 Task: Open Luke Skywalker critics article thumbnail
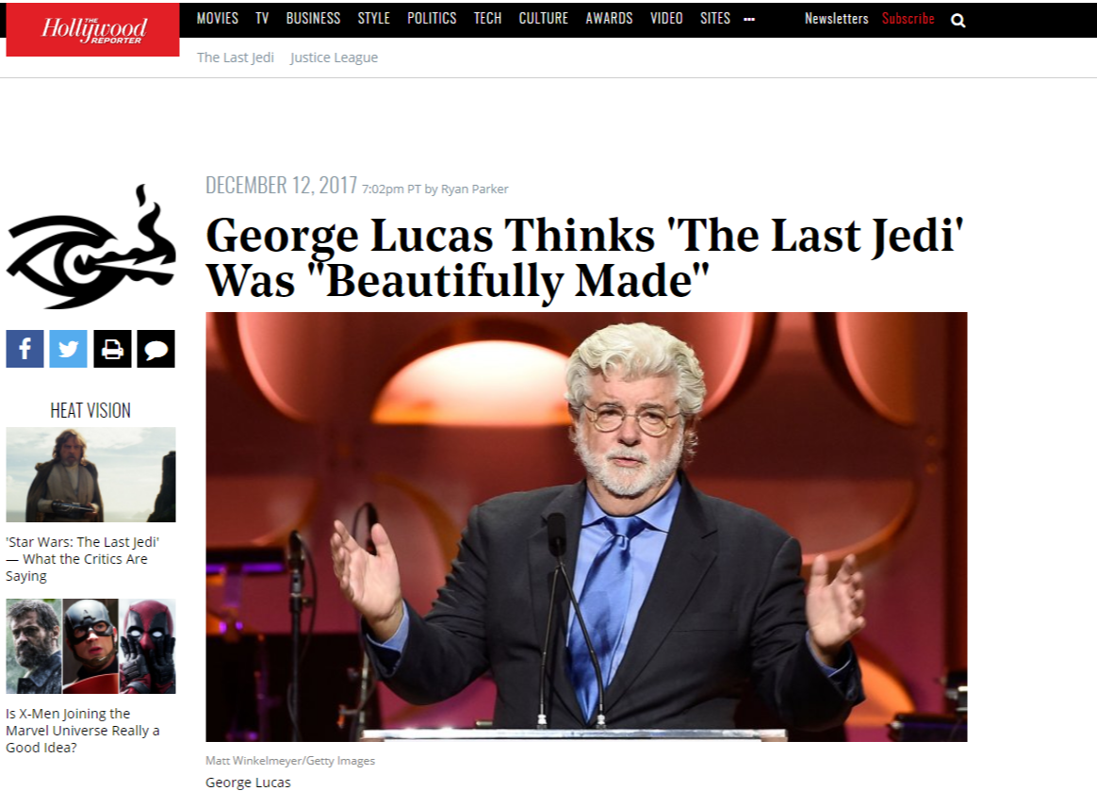(x=91, y=474)
